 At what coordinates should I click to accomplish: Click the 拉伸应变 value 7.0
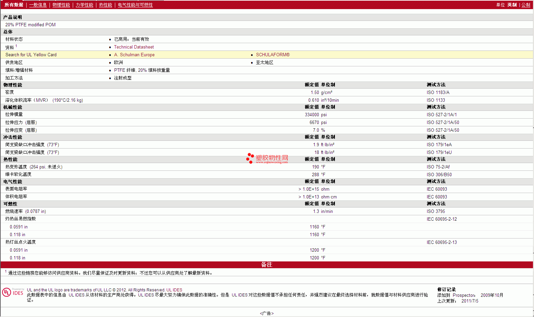316,130
